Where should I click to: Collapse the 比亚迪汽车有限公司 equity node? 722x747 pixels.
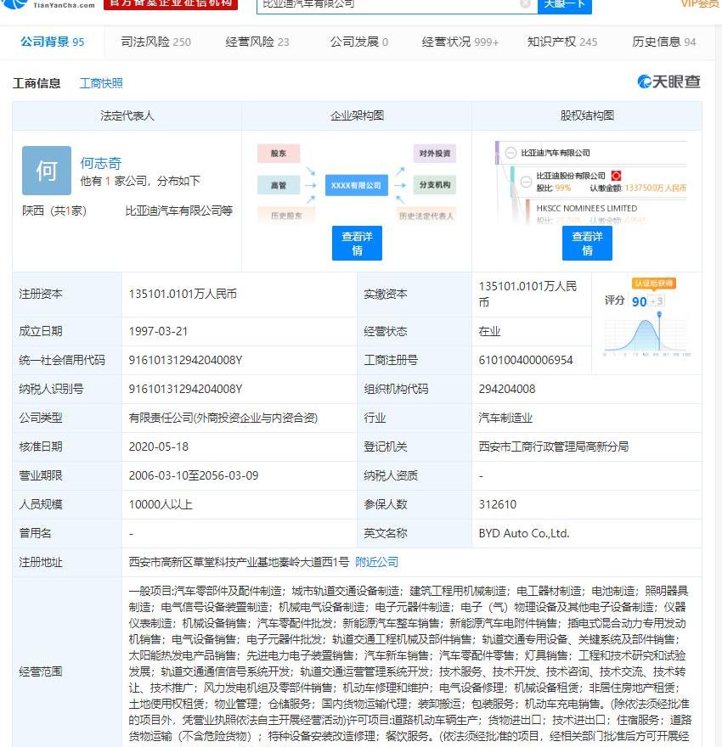(x=510, y=153)
